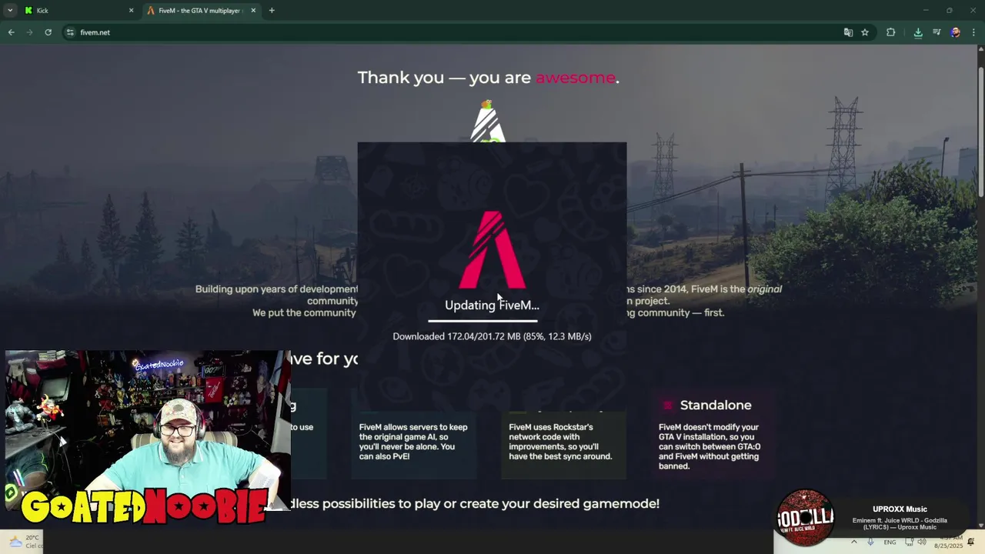Click the word 'awesome' in heading
This screenshot has width=985, height=554.
point(575,78)
